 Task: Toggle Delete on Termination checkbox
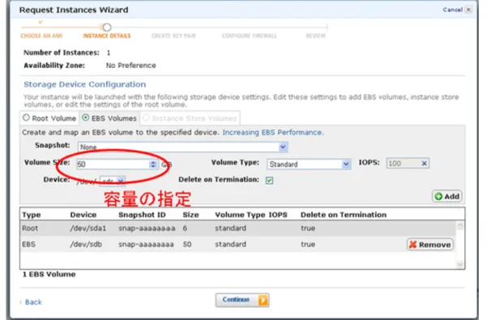pos(270,181)
